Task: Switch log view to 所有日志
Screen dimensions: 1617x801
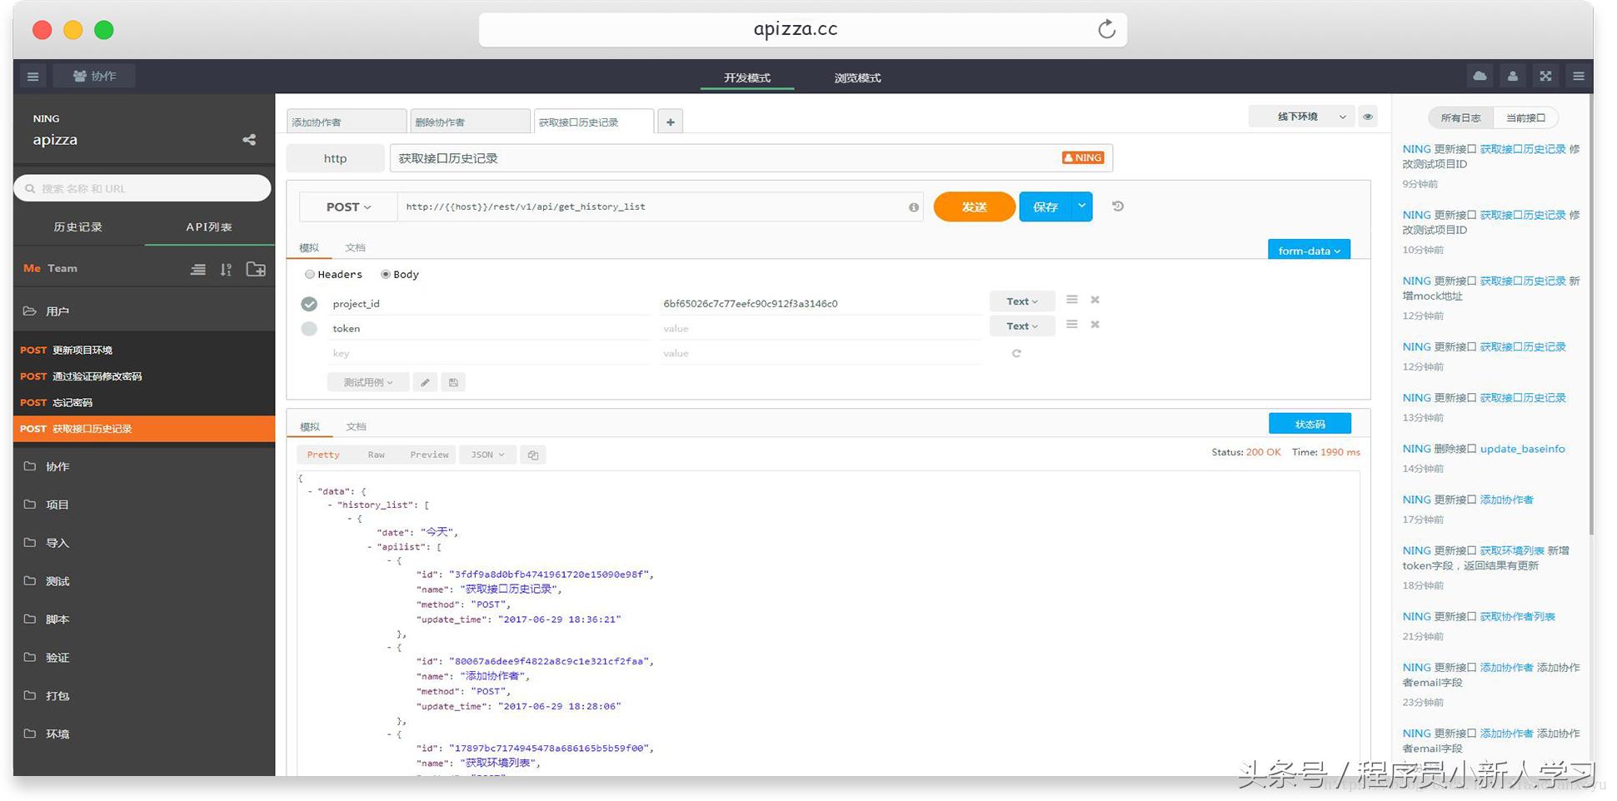Action: (1460, 118)
